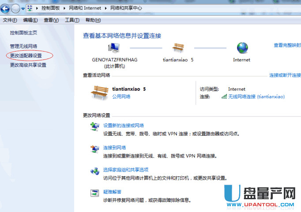Viewport: 301px width, 212px height.
Task: Click the 疑难解答 troubleshooter icon
Action: click(94, 193)
